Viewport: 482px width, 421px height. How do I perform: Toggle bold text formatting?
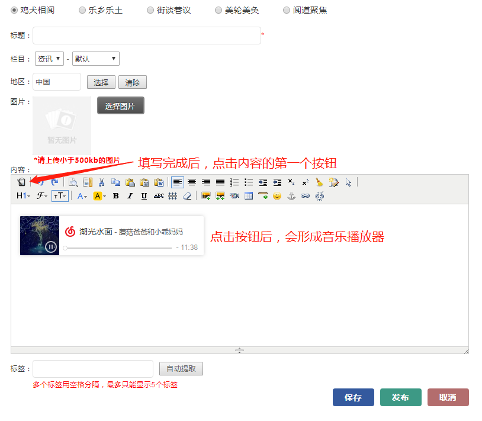click(115, 196)
